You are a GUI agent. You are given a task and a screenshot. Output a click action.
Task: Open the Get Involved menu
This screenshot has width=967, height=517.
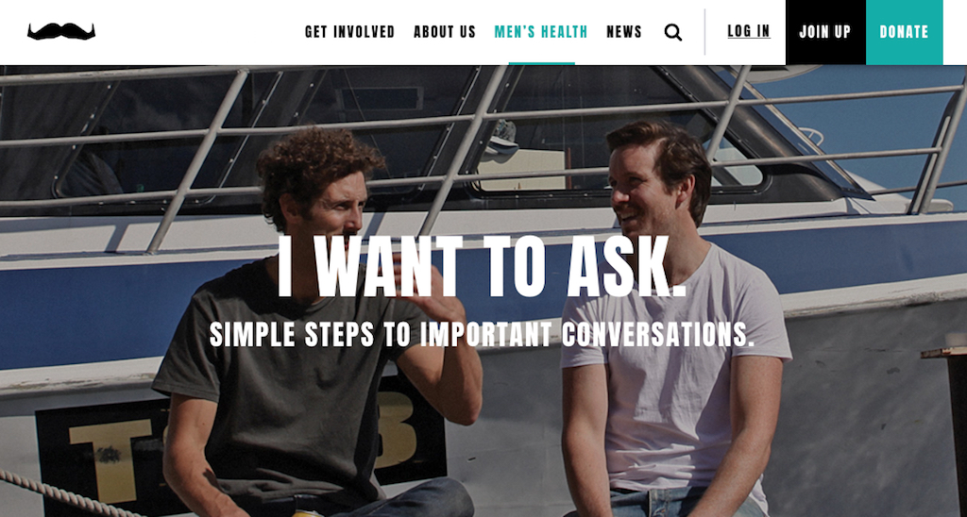click(x=349, y=31)
